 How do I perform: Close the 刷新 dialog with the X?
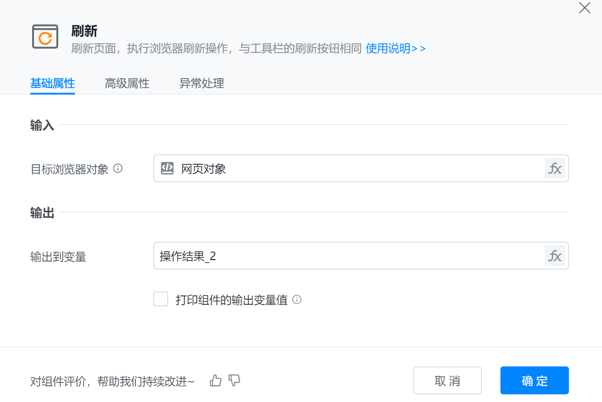pyautogui.click(x=584, y=8)
